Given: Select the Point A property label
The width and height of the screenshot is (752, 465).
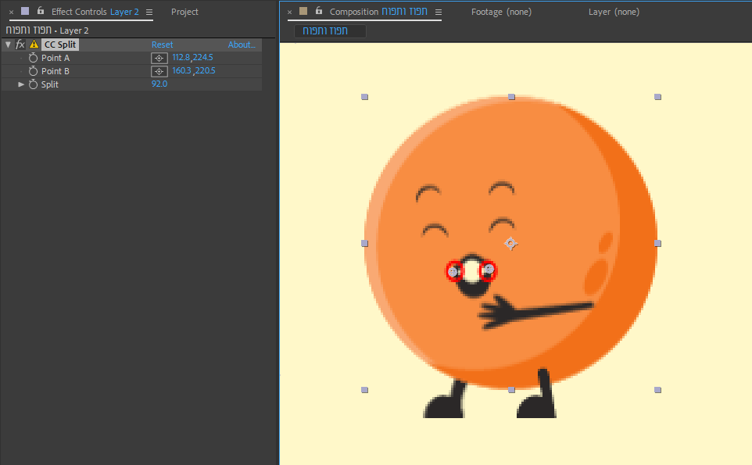Looking at the screenshot, I should click(56, 58).
